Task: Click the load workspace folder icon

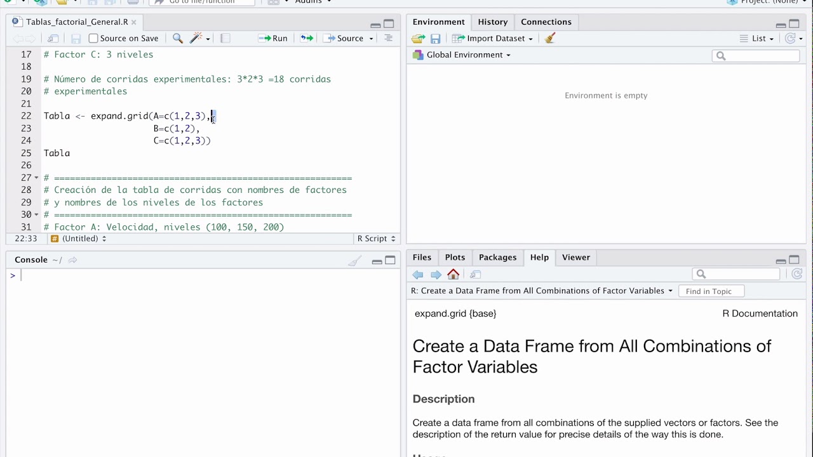Action: tap(418, 39)
